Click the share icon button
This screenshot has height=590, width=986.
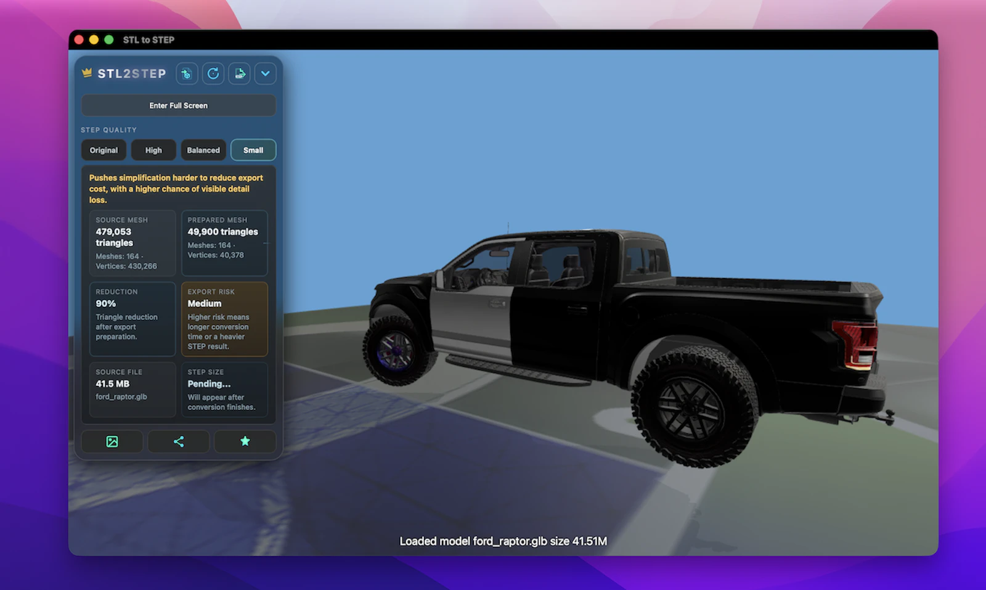pos(179,441)
